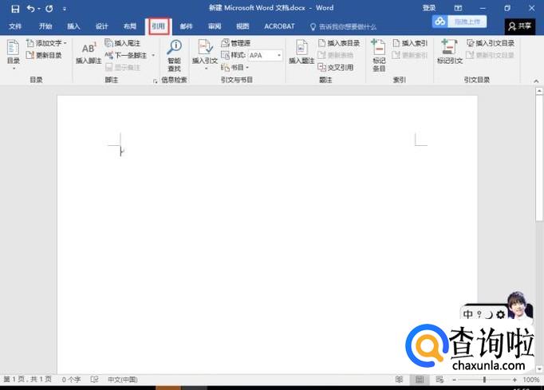Switch to read mode view in status bar
The height and width of the screenshot is (390, 544).
[x=400, y=380]
